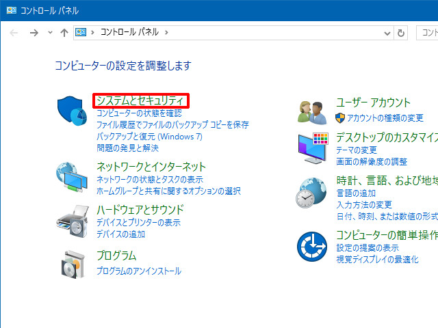Expand the chevron before コントロール パネル breadcrumb
The width and height of the screenshot is (438, 328).
pyautogui.click(x=92, y=32)
